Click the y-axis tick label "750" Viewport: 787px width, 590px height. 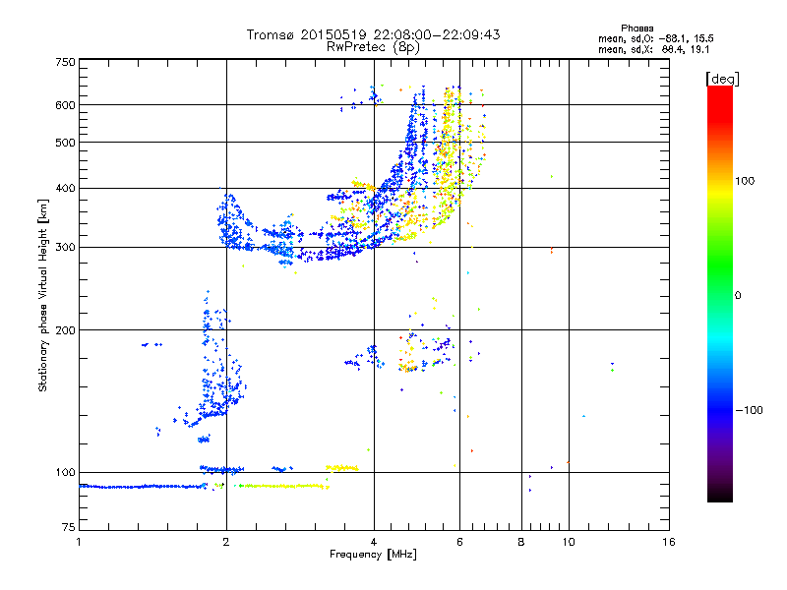[65, 62]
